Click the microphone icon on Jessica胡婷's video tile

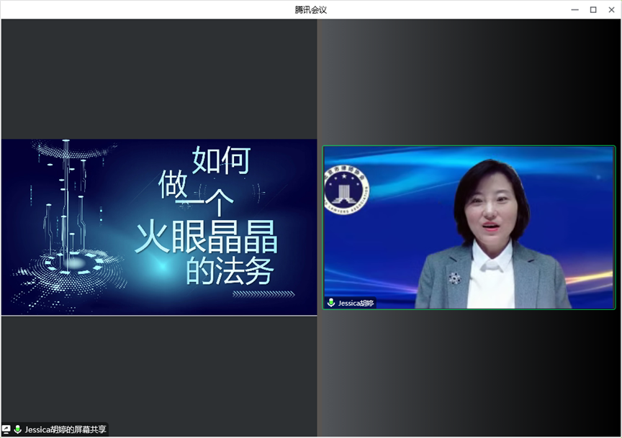pos(331,303)
